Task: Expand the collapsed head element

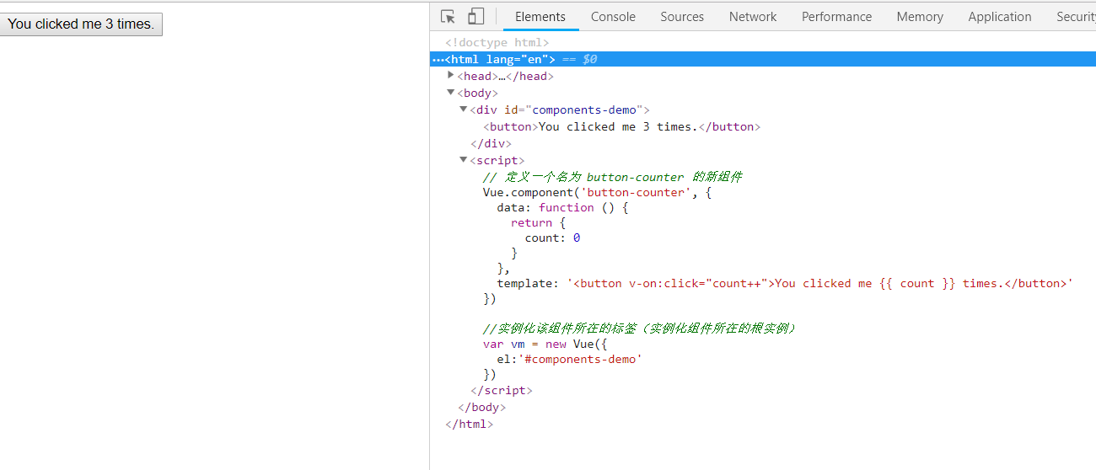Action: [451, 76]
